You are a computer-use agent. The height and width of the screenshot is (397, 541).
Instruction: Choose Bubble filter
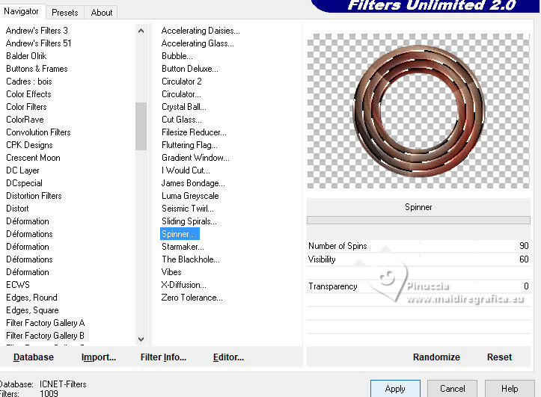pos(177,56)
